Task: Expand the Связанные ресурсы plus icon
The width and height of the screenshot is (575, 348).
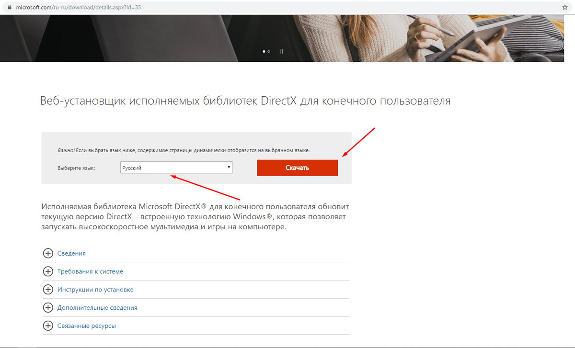Action: pos(48,326)
